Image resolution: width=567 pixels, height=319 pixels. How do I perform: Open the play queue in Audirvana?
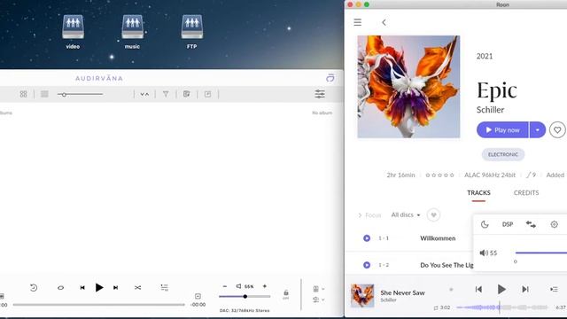(164, 287)
